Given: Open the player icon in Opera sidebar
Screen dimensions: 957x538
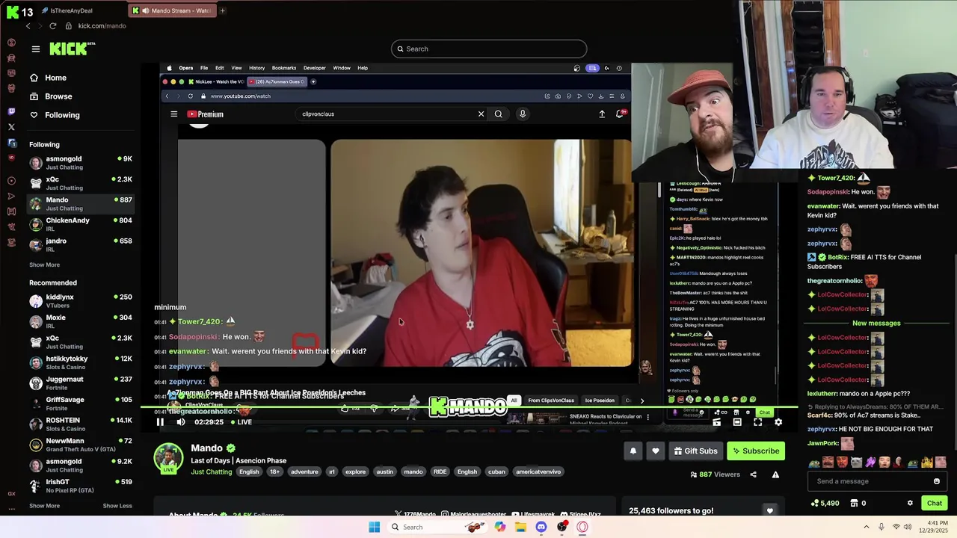Looking at the screenshot, I should coord(11,180).
